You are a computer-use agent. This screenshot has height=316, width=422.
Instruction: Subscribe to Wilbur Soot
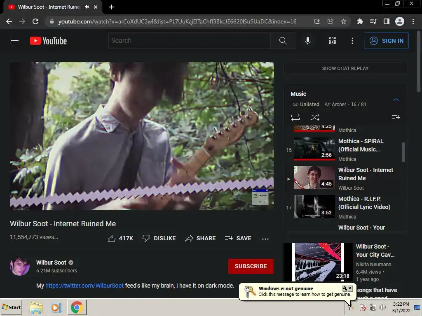[251, 266]
